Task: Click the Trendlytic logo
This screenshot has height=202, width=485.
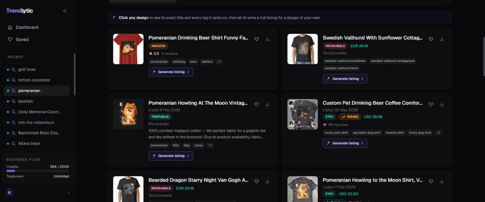Action: coord(20,11)
